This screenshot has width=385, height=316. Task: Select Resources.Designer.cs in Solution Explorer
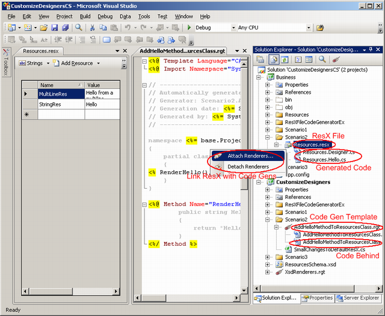click(x=328, y=152)
